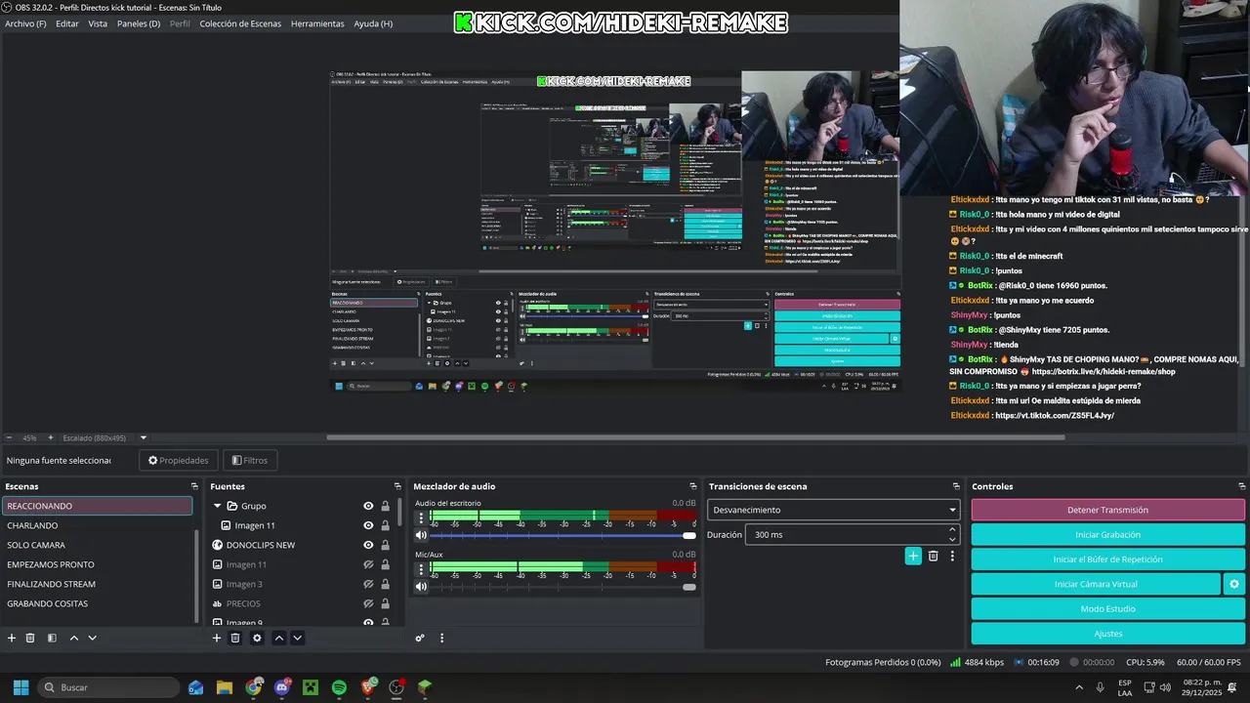Delete the transition with trash icon
The height and width of the screenshot is (703, 1250).
(x=933, y=556)
